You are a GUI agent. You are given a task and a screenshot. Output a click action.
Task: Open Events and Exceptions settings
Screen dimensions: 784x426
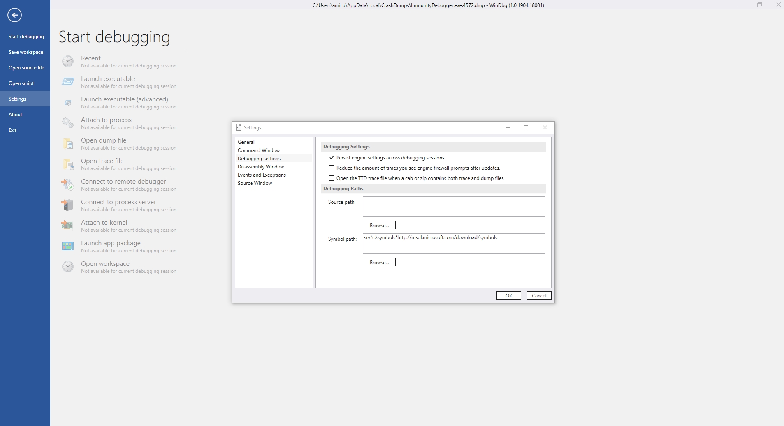tap(262, 175)
